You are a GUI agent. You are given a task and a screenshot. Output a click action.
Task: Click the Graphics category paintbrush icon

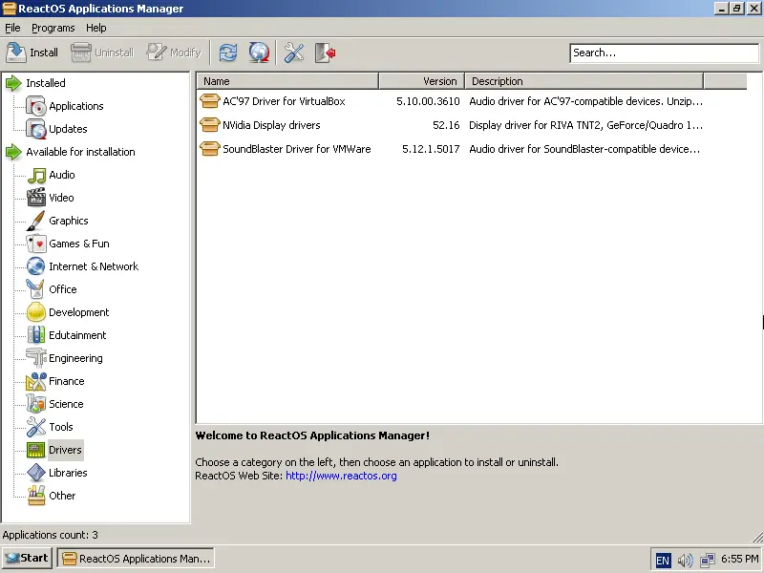pyautogui.click(x=36, y=221)
